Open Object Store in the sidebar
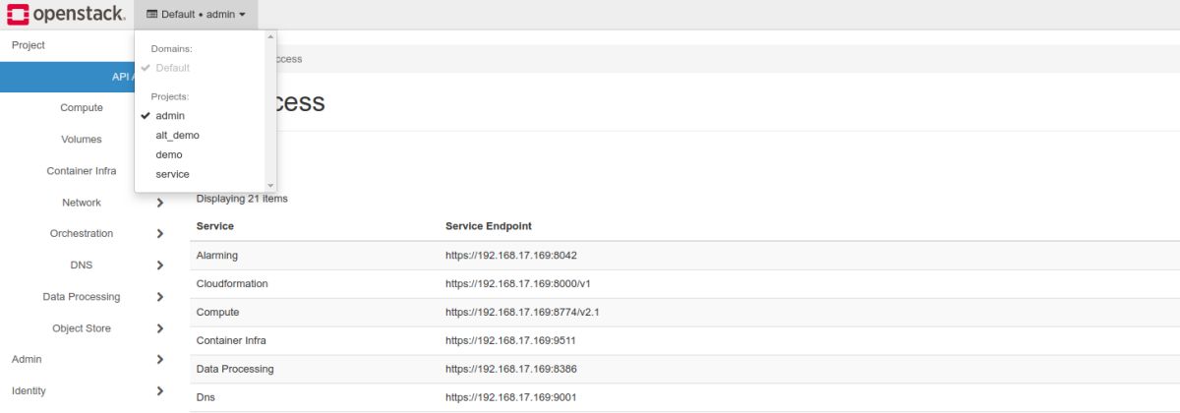 click(82, 328)
